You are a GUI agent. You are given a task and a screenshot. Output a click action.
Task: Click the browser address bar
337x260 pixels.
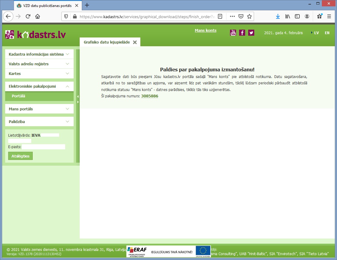(145, 17)
